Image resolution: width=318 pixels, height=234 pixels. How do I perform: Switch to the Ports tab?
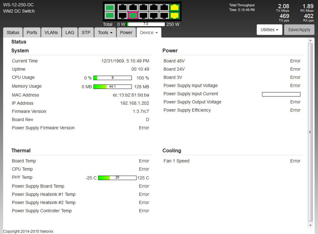[32, 32]
